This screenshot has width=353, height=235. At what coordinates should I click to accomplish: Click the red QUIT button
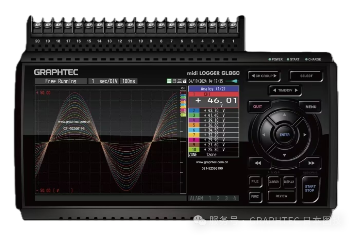[x=258, y=107]
